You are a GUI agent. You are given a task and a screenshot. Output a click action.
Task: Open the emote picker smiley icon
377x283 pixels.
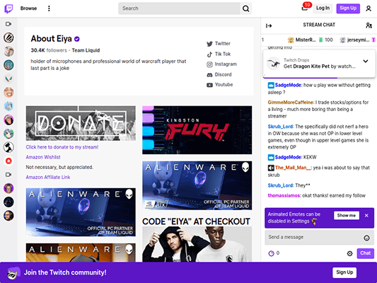tap(366, 238)
